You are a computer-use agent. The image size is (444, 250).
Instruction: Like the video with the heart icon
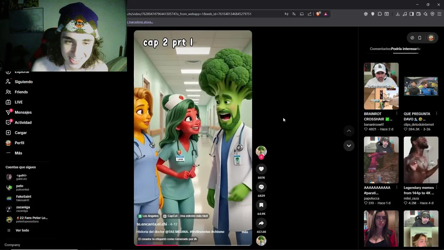pyautogui.click(x=261, y=169)
